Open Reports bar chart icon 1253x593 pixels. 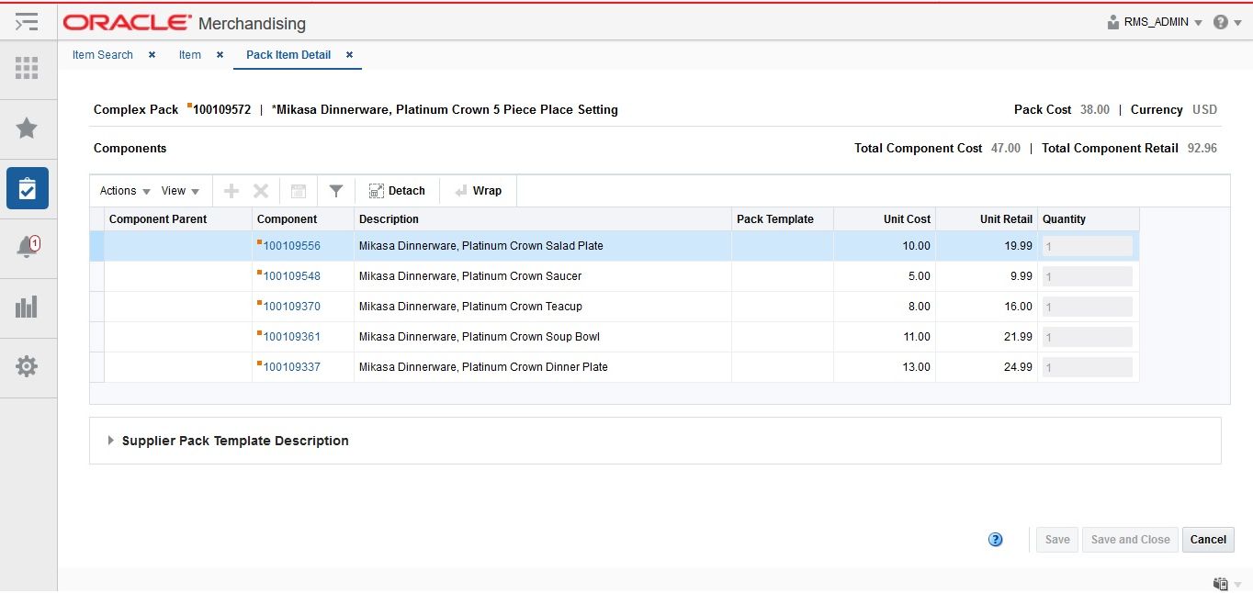click(x=27, y=307)
